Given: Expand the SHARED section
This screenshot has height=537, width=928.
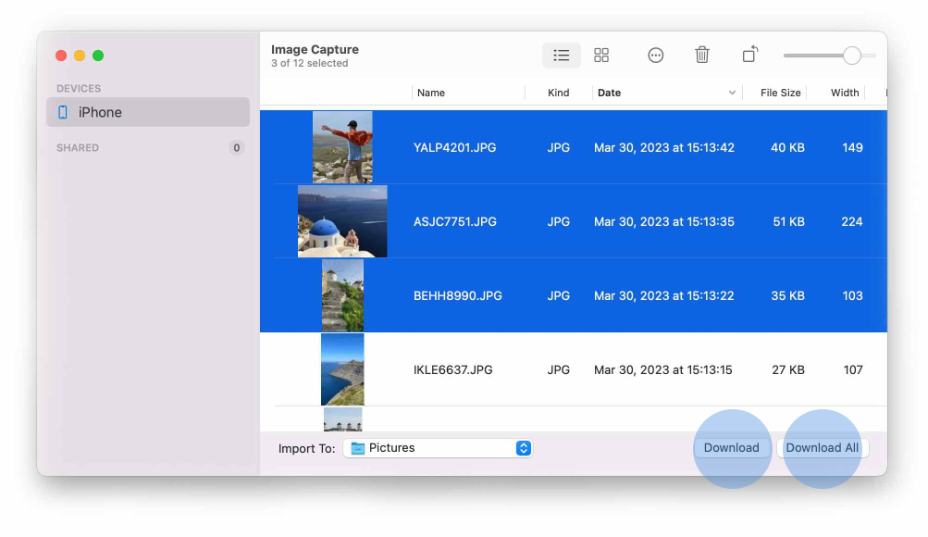Looking at the screenshot, I should (77, 147).
